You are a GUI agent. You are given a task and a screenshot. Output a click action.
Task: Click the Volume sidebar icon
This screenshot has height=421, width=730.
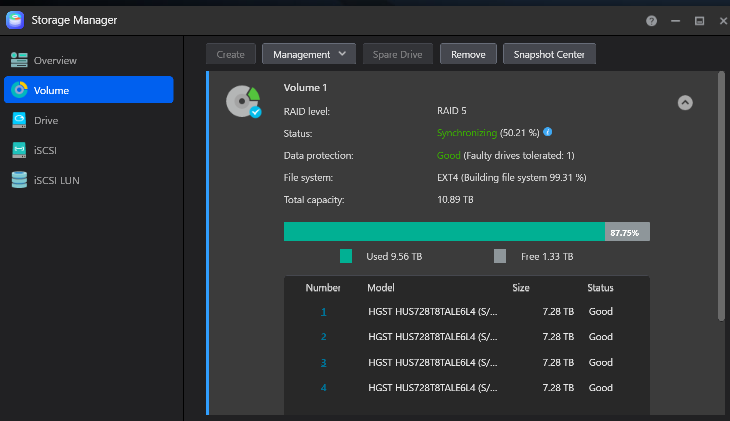pyautogui.click(x=19, y=90)
